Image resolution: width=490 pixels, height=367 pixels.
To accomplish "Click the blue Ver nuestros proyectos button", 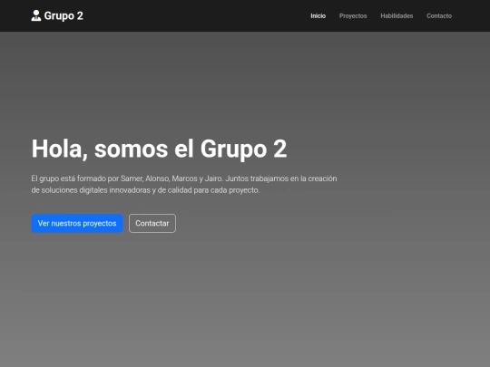I will click(x=77, y=223).
